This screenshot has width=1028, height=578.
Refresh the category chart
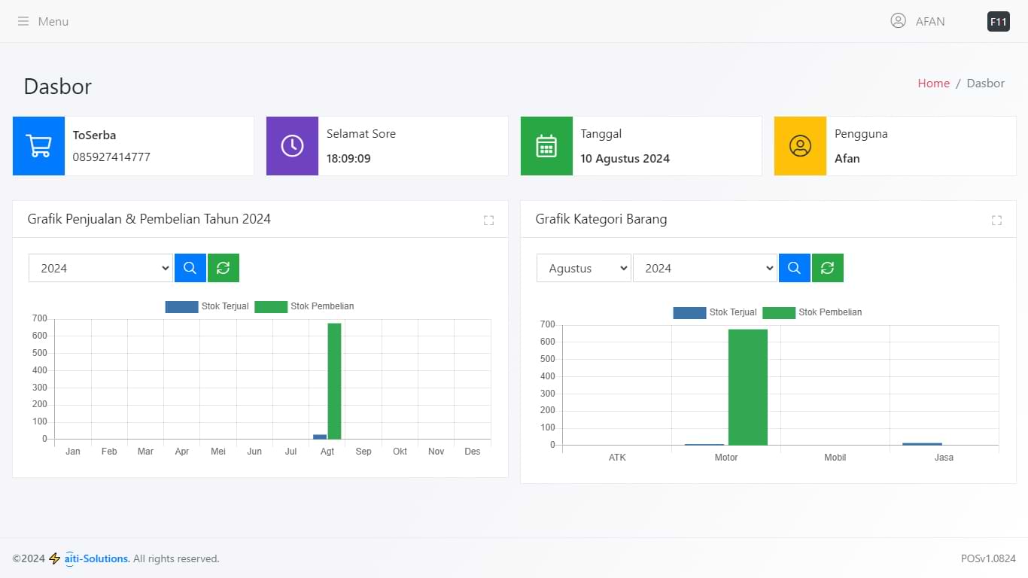828,268
